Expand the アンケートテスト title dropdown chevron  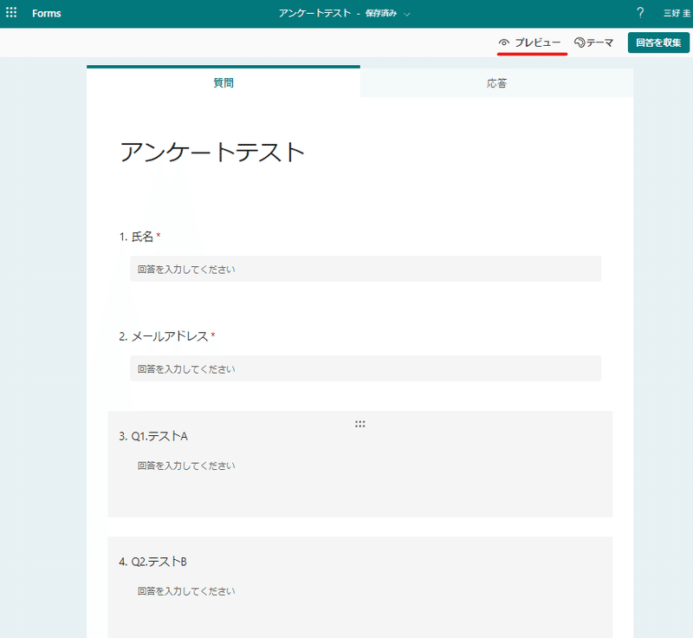pos(407,14)
